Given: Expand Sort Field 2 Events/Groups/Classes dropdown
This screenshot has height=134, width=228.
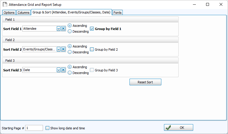Looking at the screenshot, I should 58,50.
